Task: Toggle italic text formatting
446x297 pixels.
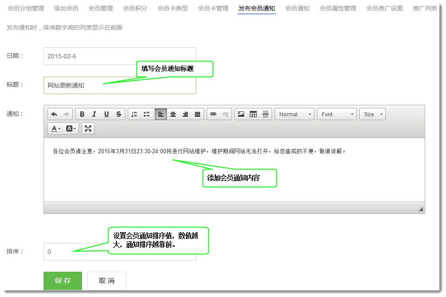Action: click(x=94, y=114)
